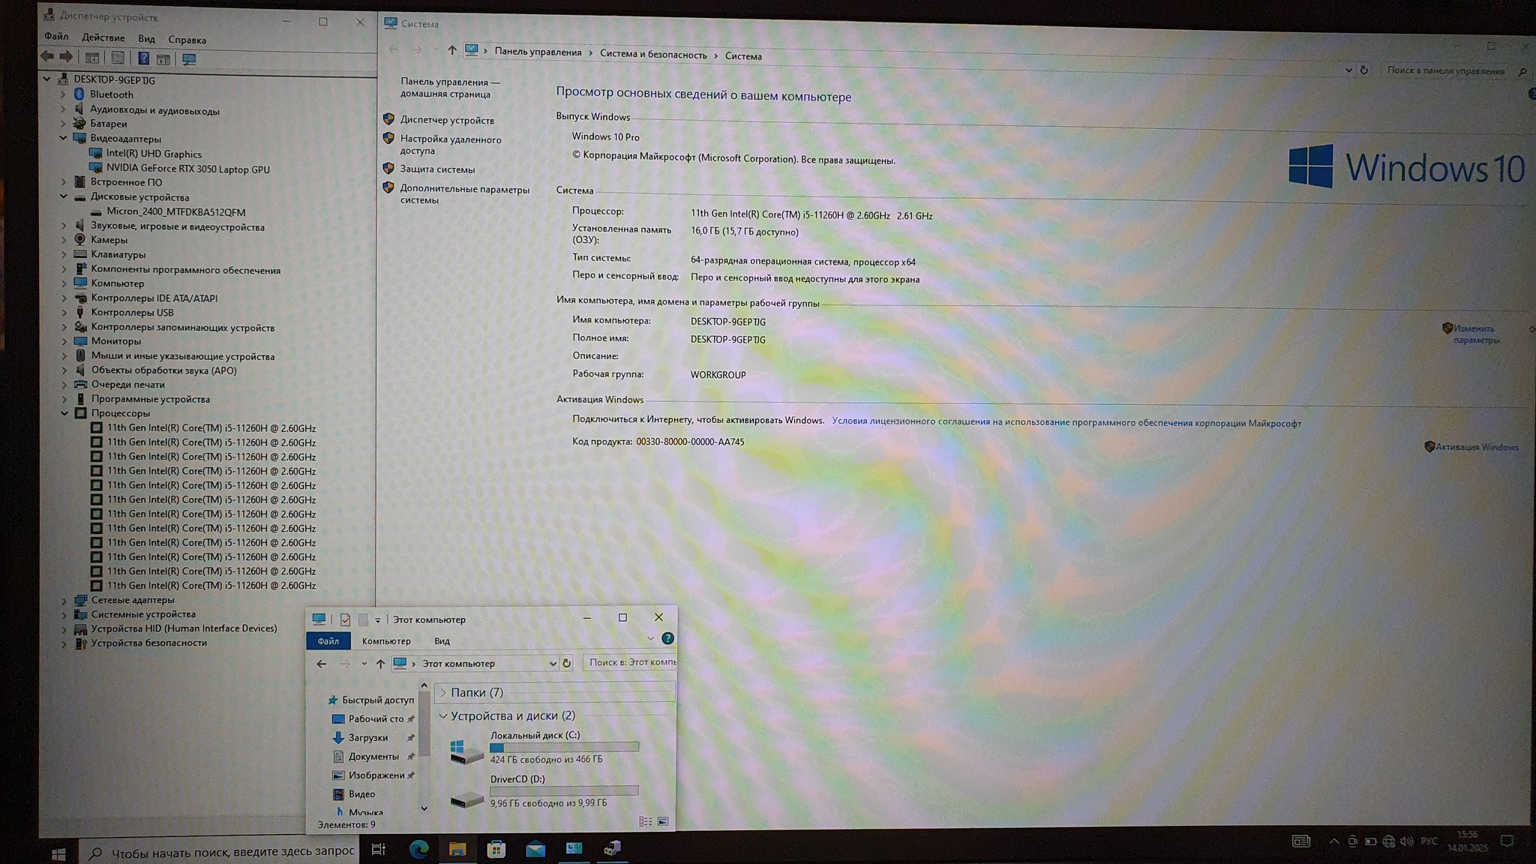Open Microsoft Edge from the taskbar
1536x864 pixels.
point(418,849)
